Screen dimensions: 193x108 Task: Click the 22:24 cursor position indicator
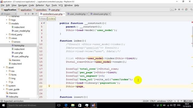click(x=146, y=101)
